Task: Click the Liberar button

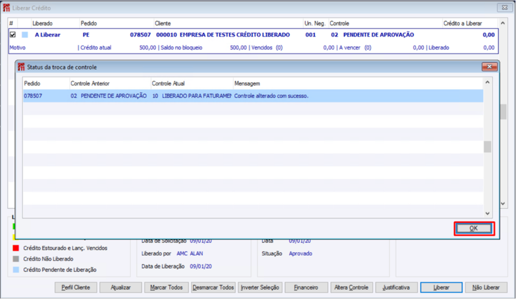Action: click(441, 287)
